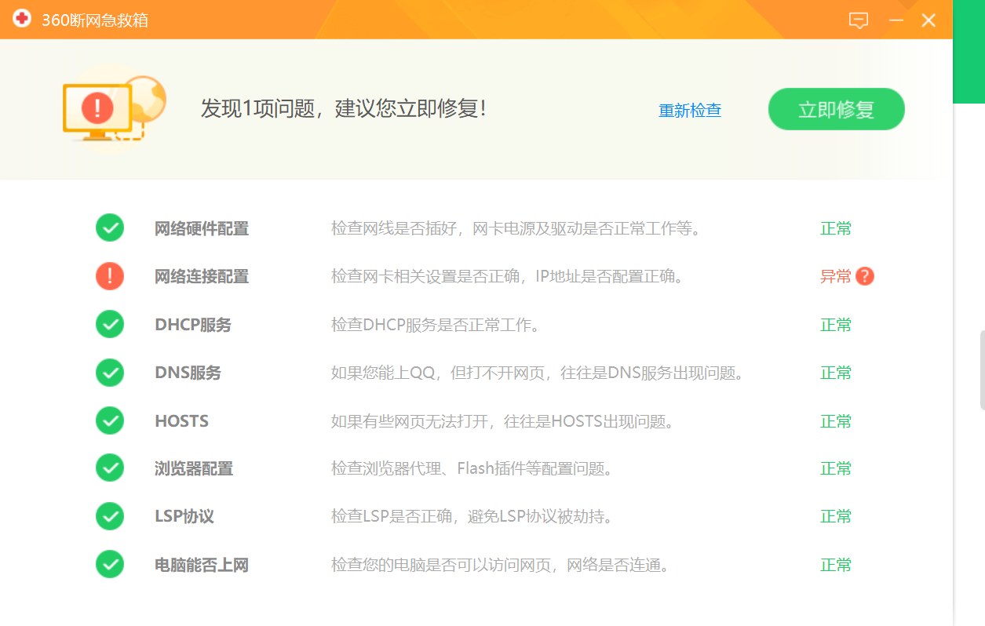
Task: Click the 正常 status for LSP协议
Action: [x=836, y=517]
